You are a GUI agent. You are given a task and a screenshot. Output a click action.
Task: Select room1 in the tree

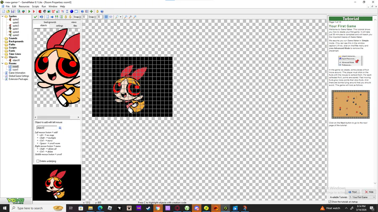[15, 70]
